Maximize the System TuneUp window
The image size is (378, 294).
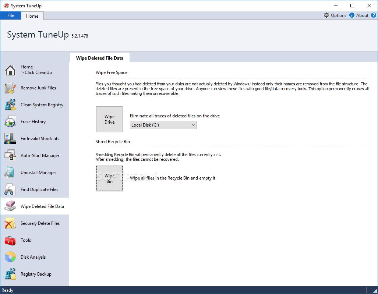point(352,6)
